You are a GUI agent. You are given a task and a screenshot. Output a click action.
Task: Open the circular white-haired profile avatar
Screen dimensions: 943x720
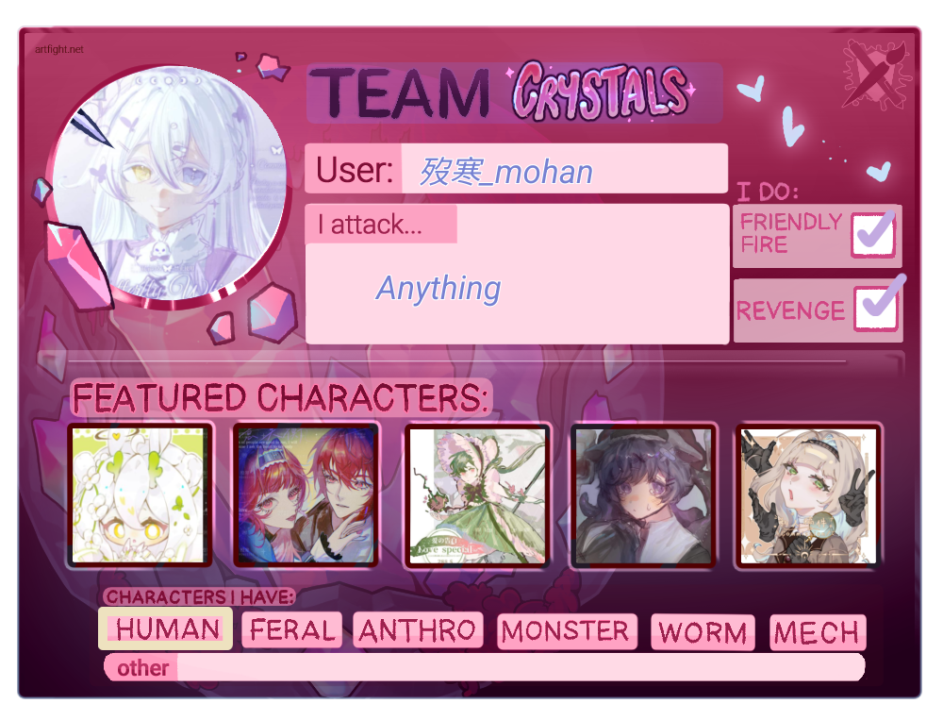(x=169, y=183)
